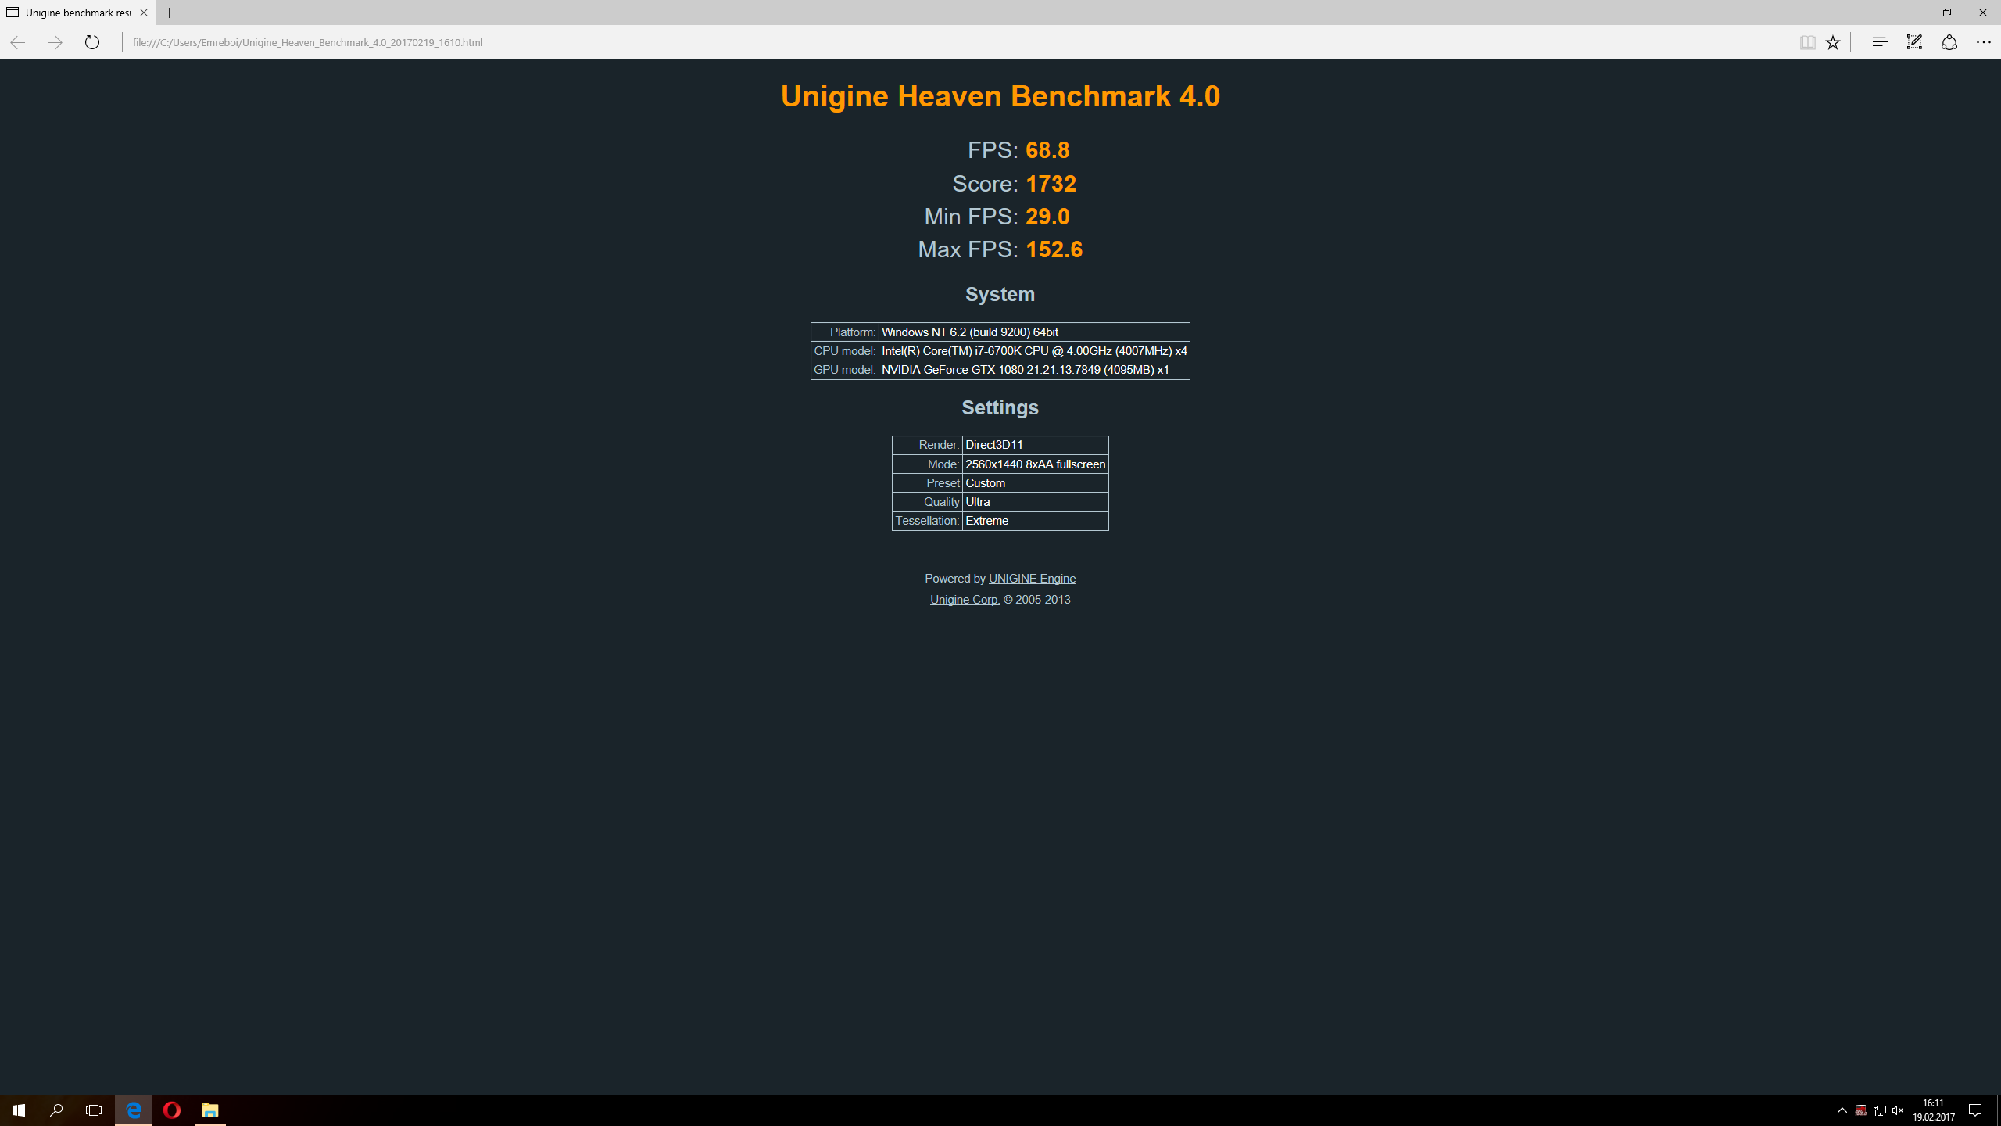Image resolution: width=2001 pixels, height=1126 pixels.
Task: Click the Score value 1732
Action: 1051,184
